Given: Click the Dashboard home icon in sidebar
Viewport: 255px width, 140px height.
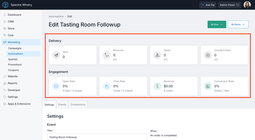Looking at the screenshot, I should click(5, 15).
